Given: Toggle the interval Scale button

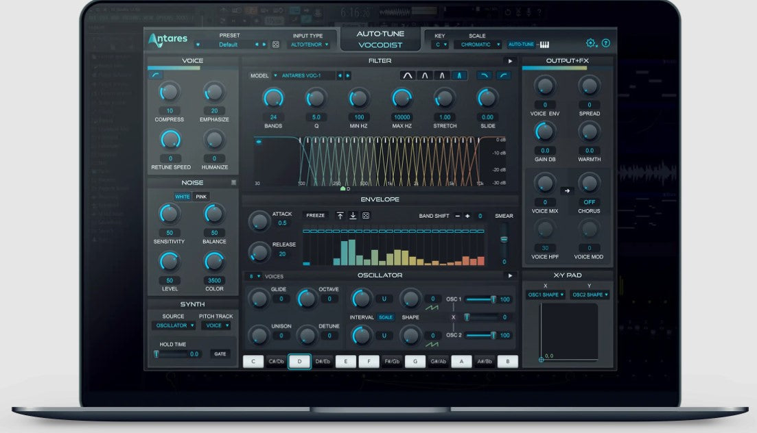Looking at the screenshot, I should click(x=386, y=317).
